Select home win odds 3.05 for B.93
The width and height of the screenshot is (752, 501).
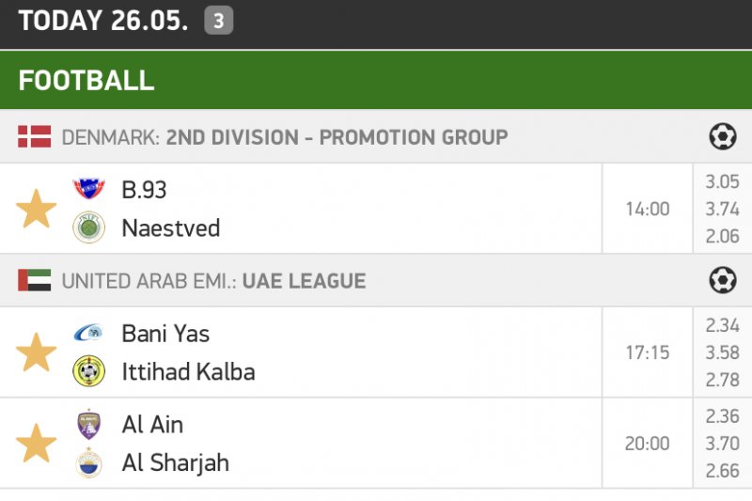[722, 182]
